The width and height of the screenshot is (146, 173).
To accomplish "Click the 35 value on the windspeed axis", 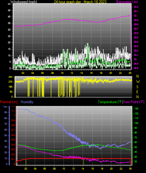I will tap(9, 23).
